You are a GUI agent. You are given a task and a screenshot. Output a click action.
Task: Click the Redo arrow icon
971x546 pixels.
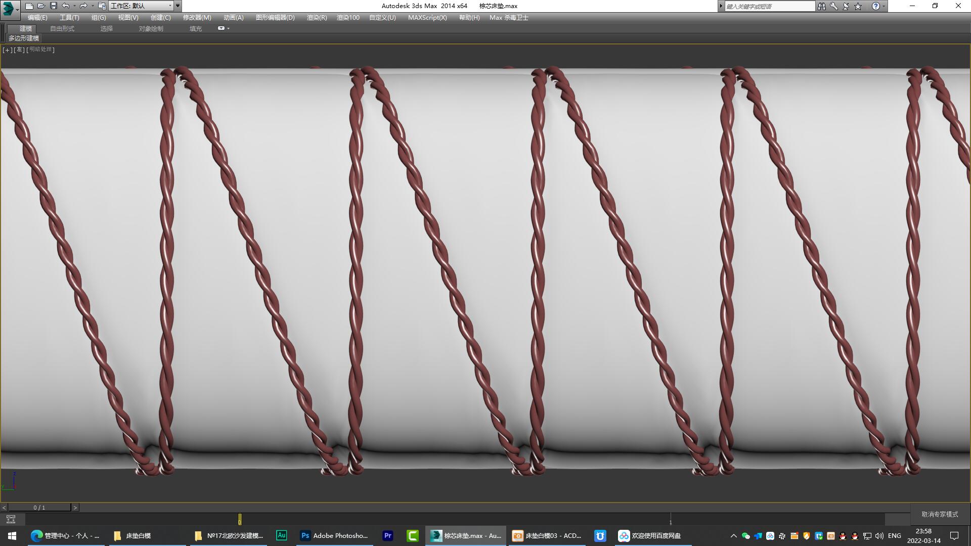tap(83, 6)
